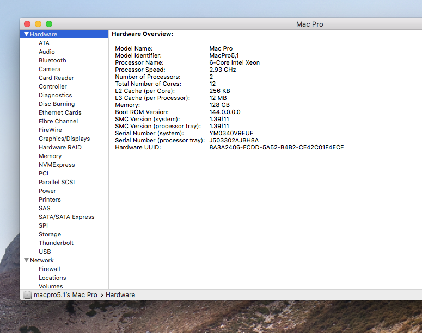This screenshot has height=333, width=422.
Task: Select Camera in the Hardware list
Action: tap(50, 69)
